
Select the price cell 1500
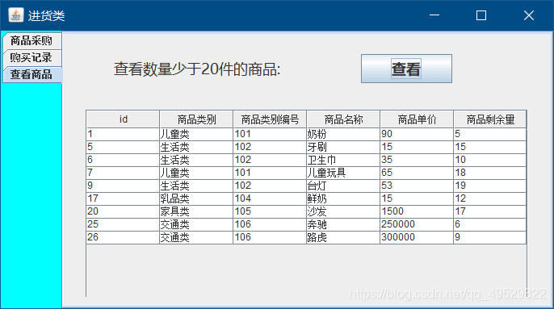click(417, 211)
